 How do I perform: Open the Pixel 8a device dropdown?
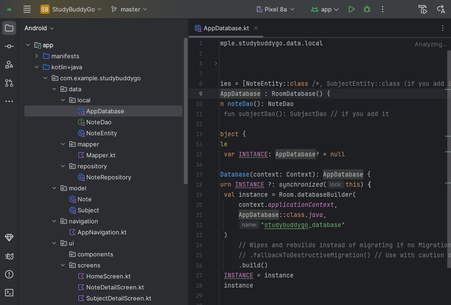275,9
